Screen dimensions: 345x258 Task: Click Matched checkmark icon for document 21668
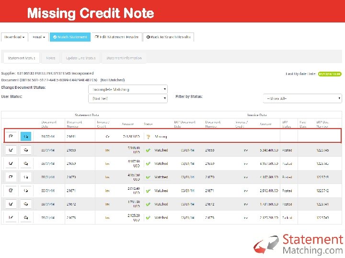(x=148, y=150)
